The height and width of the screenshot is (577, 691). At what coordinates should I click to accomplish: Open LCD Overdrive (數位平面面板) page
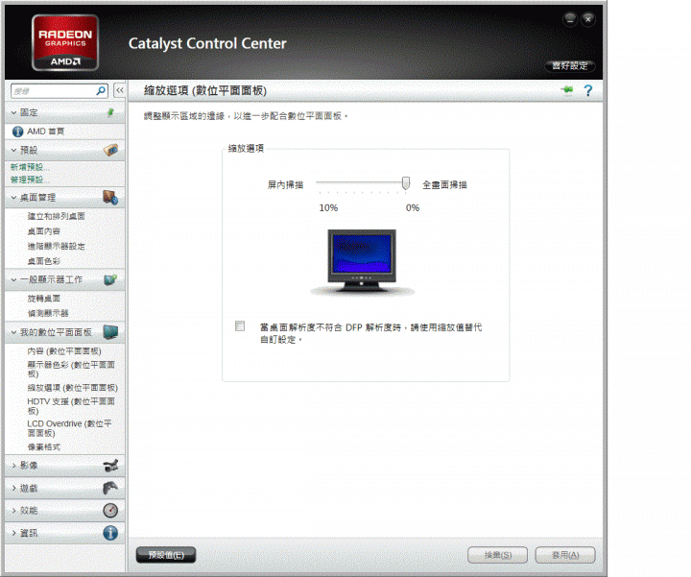(70, 428)
